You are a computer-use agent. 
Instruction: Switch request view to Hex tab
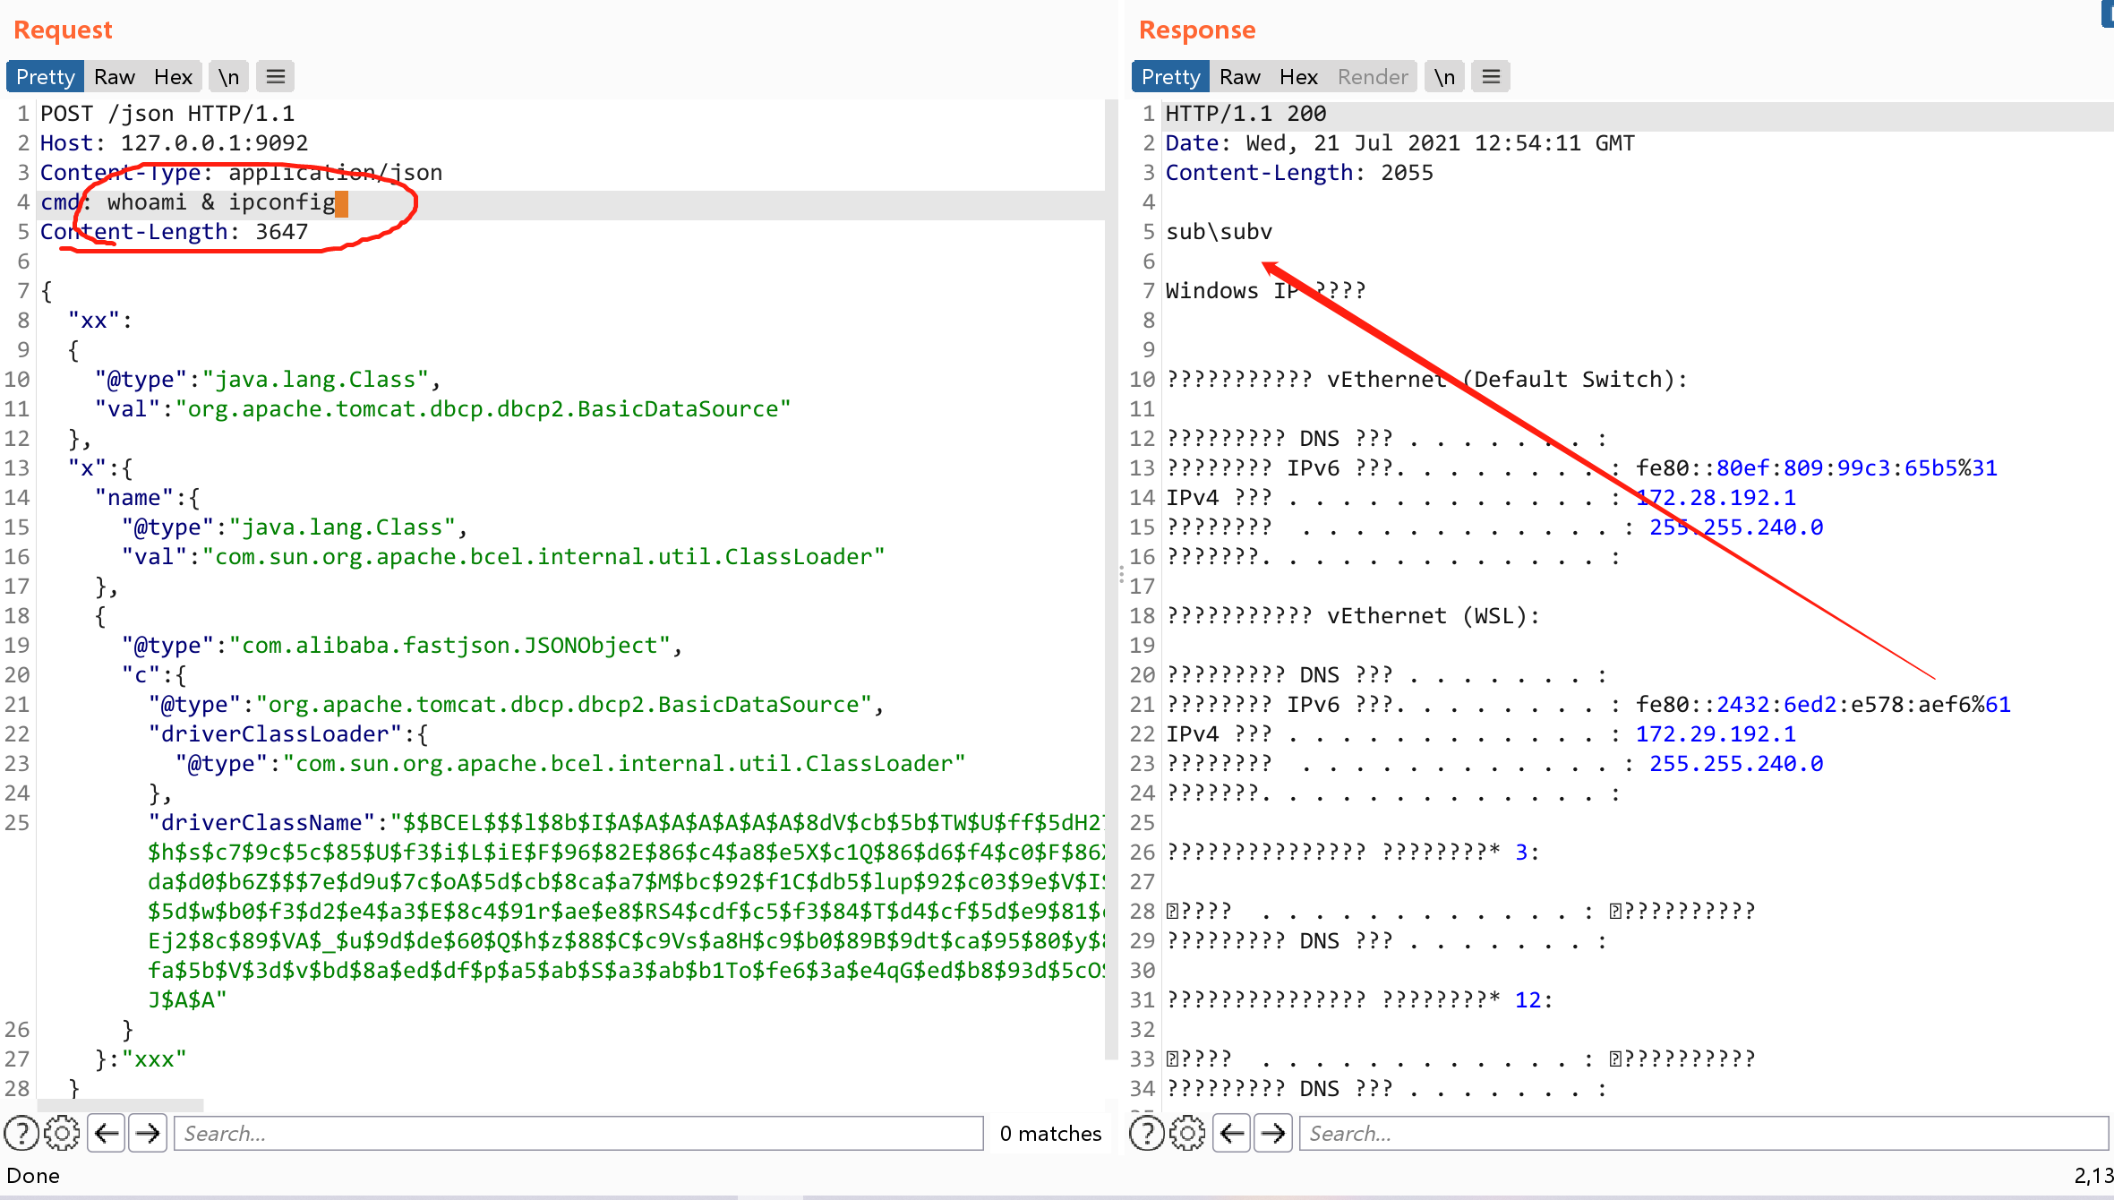point(173,77)
